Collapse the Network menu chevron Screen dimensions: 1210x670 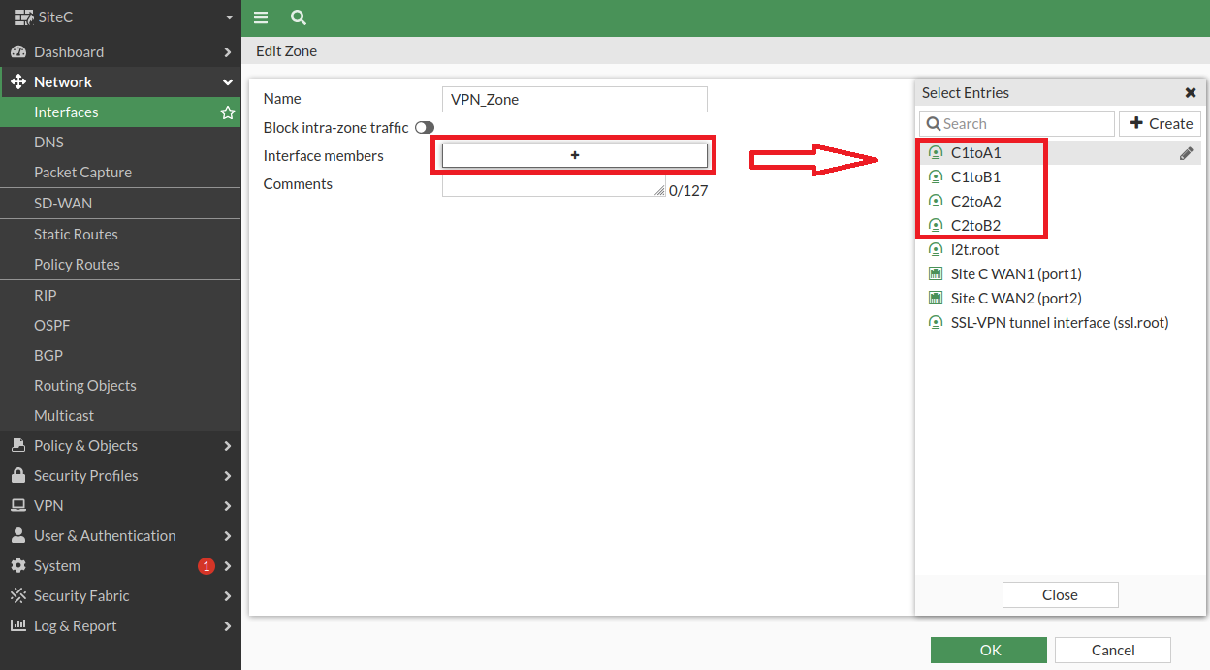coord(228,82)
